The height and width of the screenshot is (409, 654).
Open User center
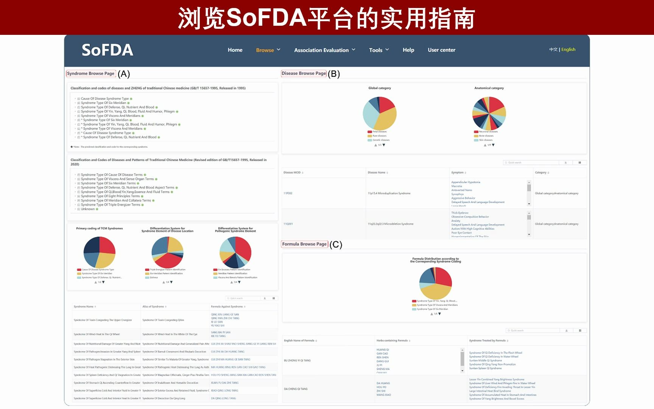click(442, 50)
